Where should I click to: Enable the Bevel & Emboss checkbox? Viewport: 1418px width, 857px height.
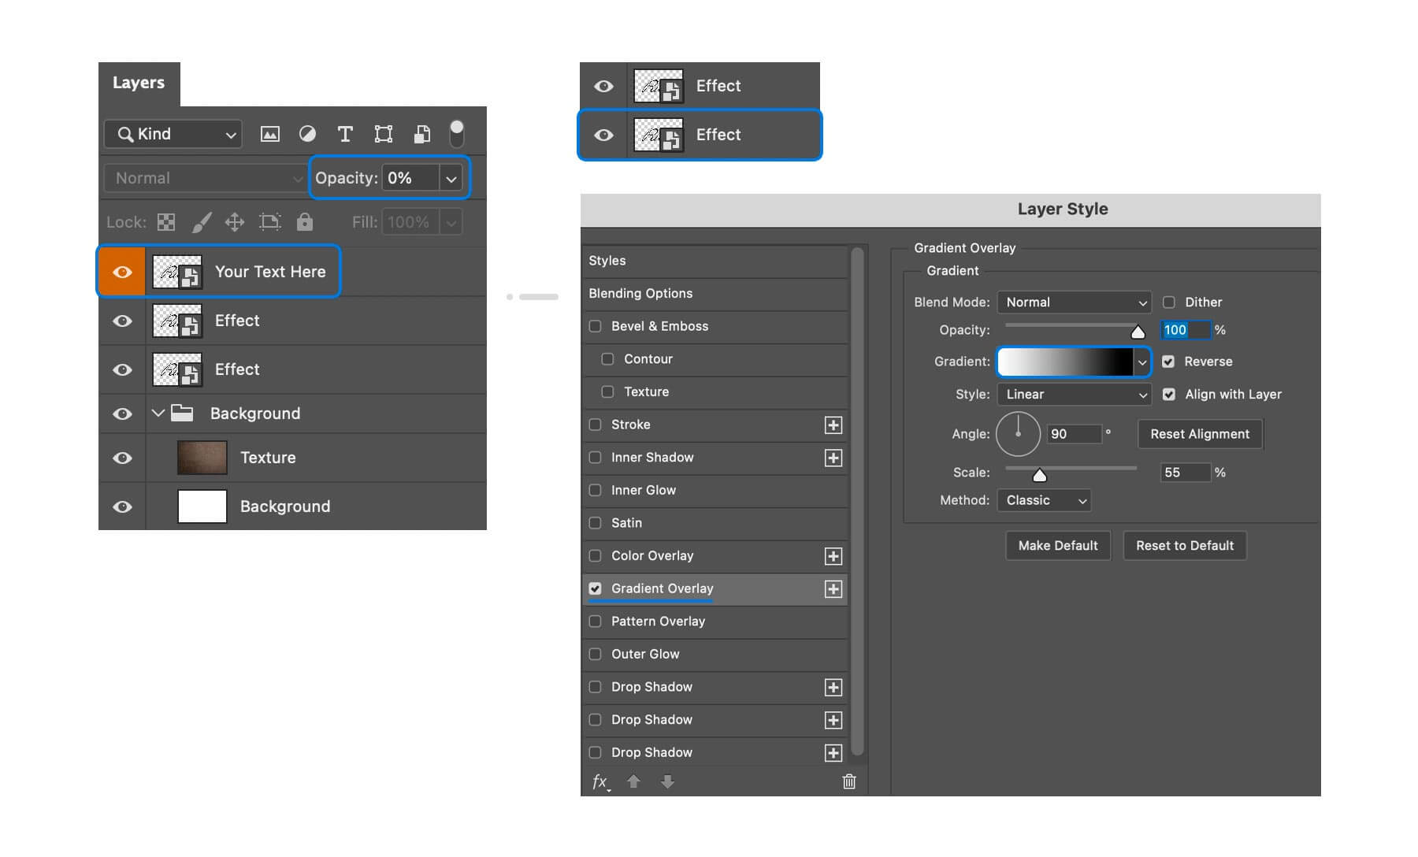click(596, 326)
